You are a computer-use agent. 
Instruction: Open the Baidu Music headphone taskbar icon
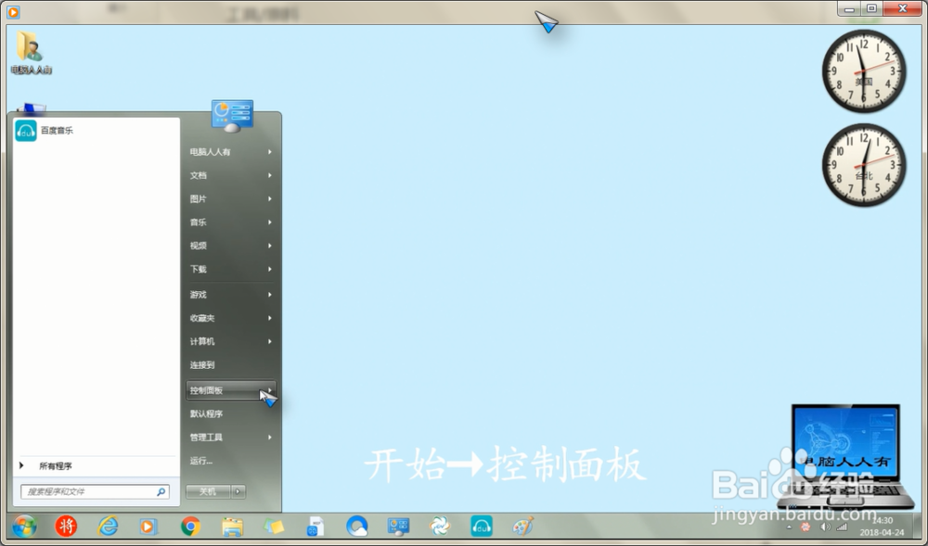481,526
